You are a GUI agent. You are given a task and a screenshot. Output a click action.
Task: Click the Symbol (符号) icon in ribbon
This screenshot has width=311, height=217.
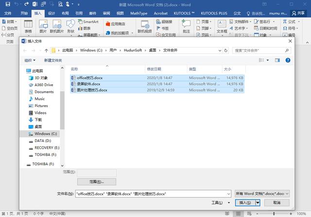pyautogui.click(x=290, y=29)
